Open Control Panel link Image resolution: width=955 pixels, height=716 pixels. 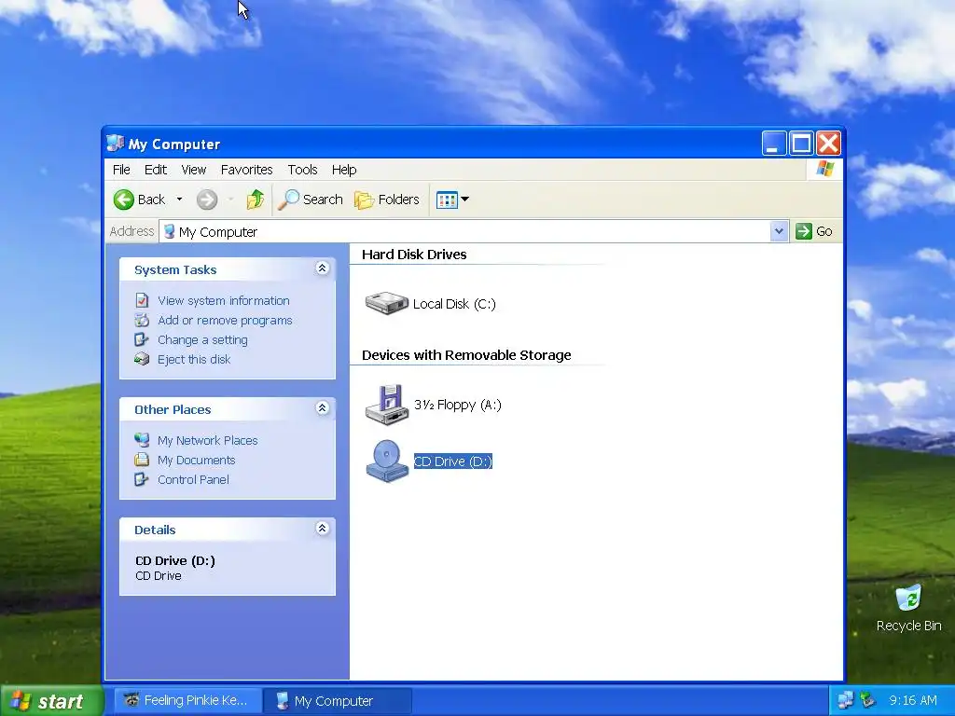193,479
